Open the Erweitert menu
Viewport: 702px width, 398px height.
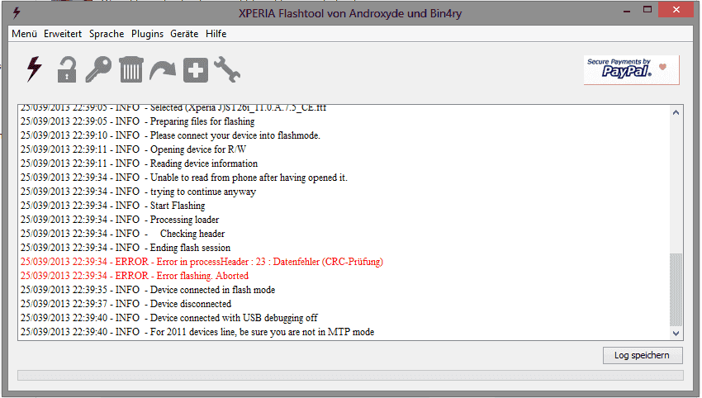pos(63,34)
